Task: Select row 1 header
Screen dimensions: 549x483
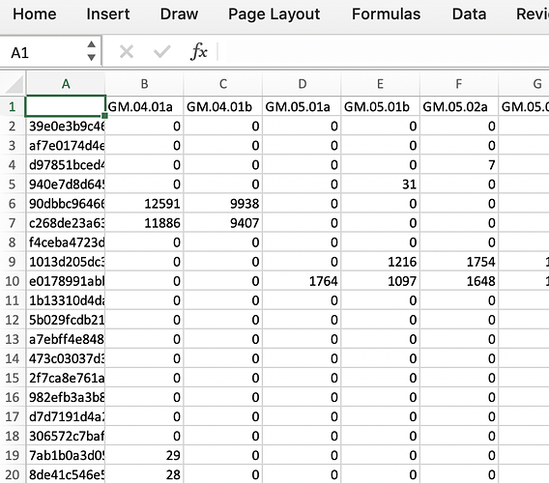Action: coord(13,106)
